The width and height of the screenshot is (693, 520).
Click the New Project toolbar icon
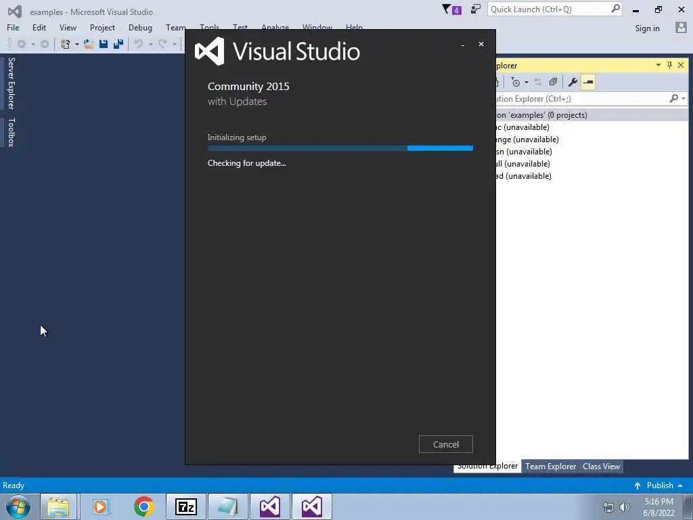coord(66,44)
